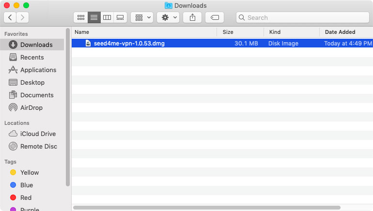The image size is (373, 211).
Task: Open Applications in the sidebar
Action: click(38, 70)
